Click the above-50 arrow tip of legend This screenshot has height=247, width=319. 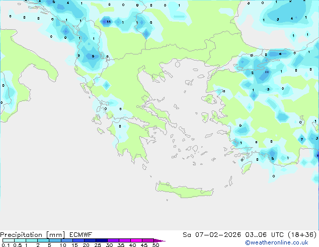click(159, 240)
